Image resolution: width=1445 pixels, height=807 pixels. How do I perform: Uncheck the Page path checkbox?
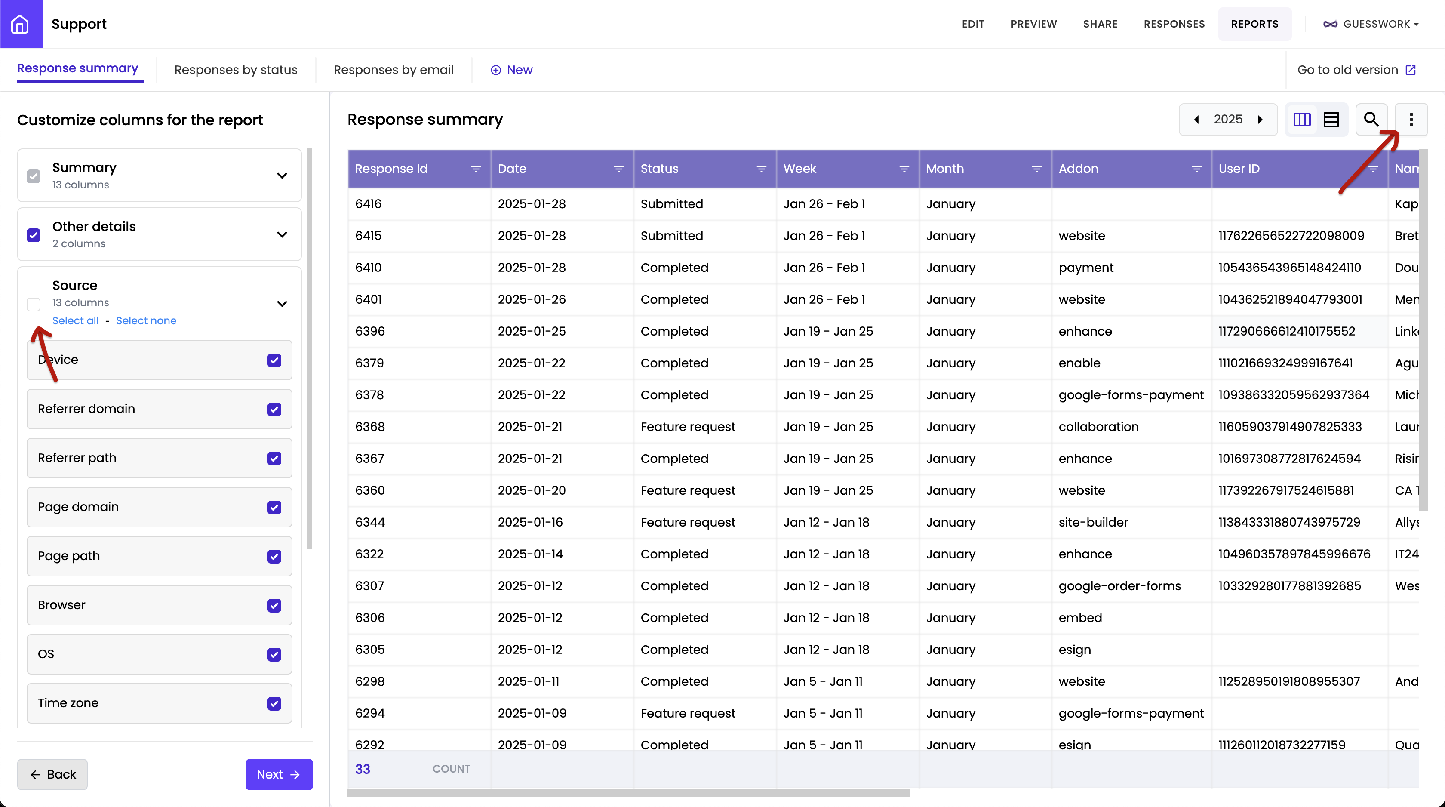274,556
